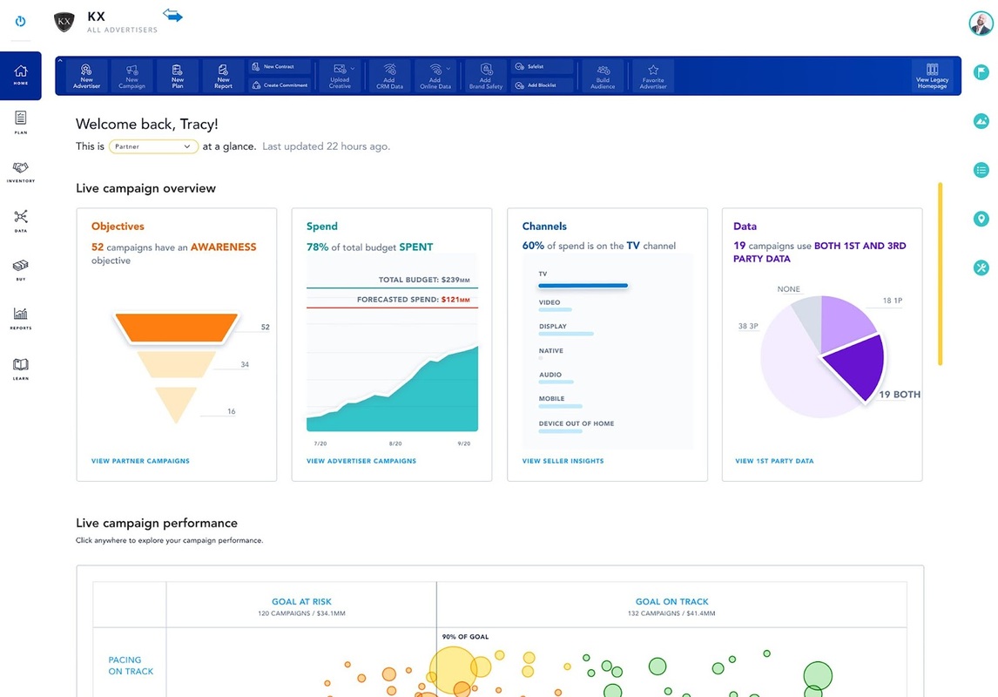Navigate to the Plan tab in sidebar

21,122
